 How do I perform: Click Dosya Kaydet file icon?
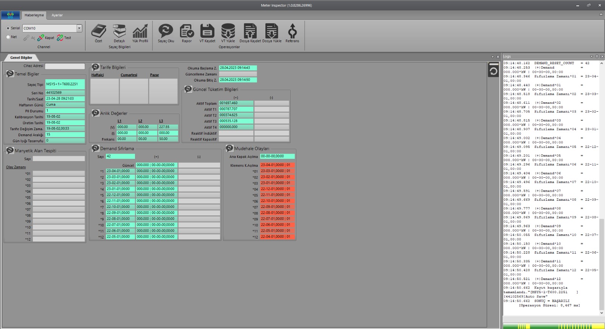[250, 31]
